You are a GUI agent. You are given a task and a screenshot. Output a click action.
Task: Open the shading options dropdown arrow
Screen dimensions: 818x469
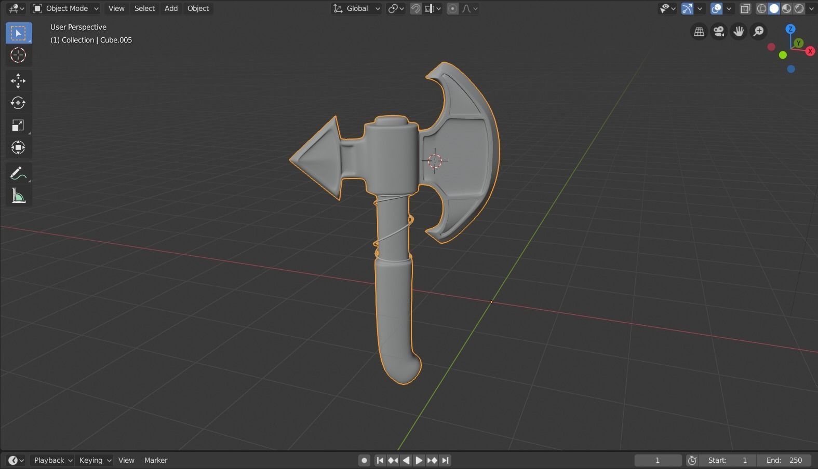pyautogui.click(x=811, y=8)
